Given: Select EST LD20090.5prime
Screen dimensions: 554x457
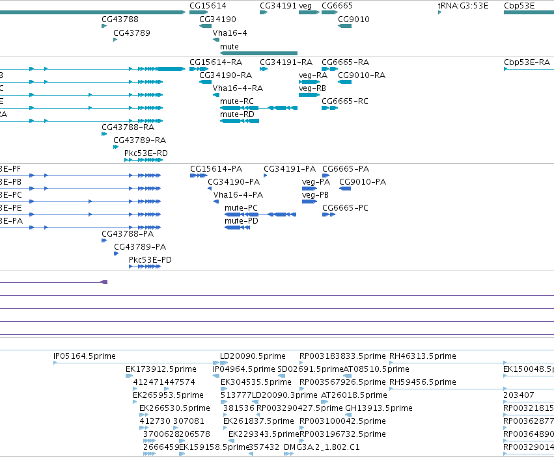Looking at the screenshot, I should point(253,356).
